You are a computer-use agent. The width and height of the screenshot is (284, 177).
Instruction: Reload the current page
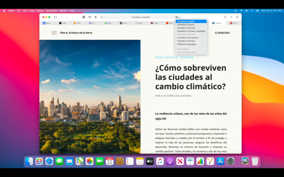point(180,17)
